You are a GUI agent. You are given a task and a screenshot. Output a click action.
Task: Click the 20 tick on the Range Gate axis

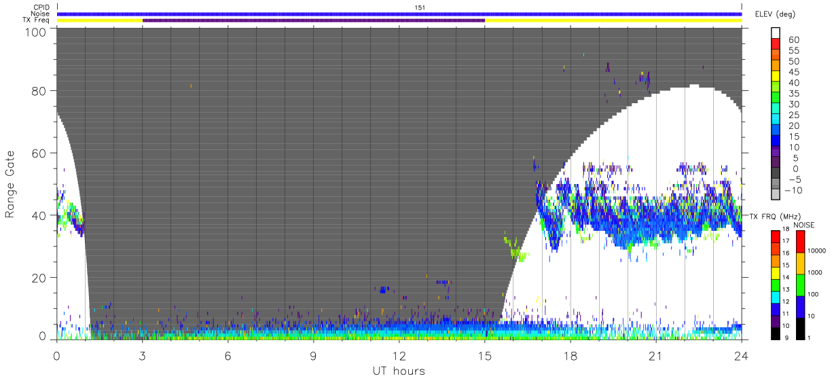point(39,278)
